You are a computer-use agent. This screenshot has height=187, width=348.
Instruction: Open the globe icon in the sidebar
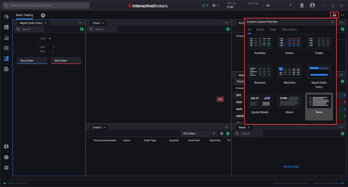click(6, 48)
